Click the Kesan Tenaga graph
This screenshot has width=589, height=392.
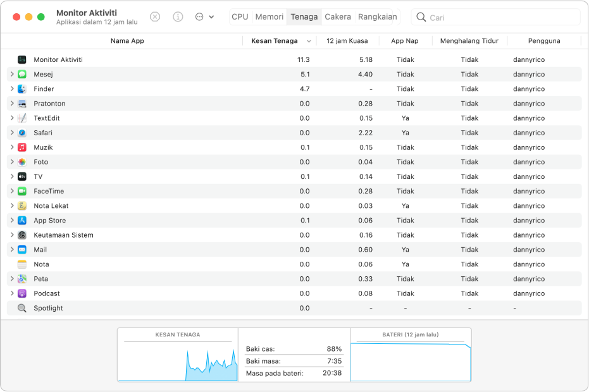point(178,355)
